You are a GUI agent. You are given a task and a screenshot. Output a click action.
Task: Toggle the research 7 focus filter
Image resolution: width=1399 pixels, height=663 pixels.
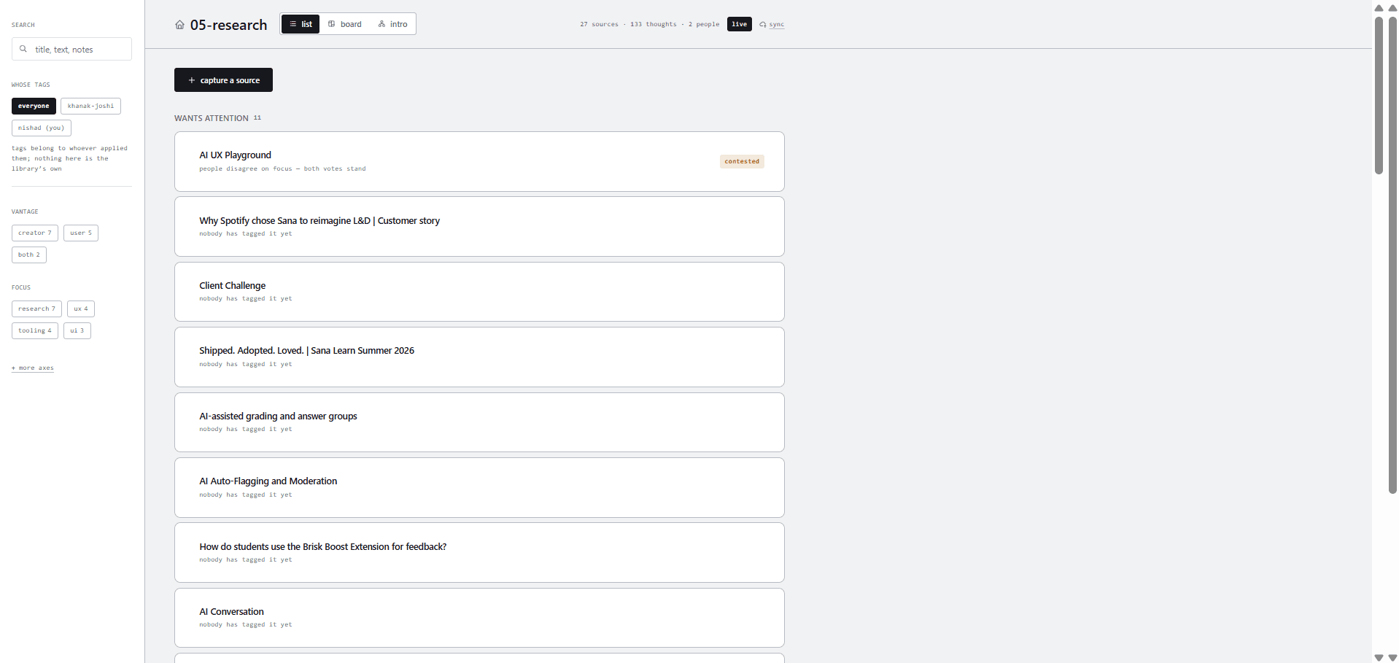[x=36, y=309]
